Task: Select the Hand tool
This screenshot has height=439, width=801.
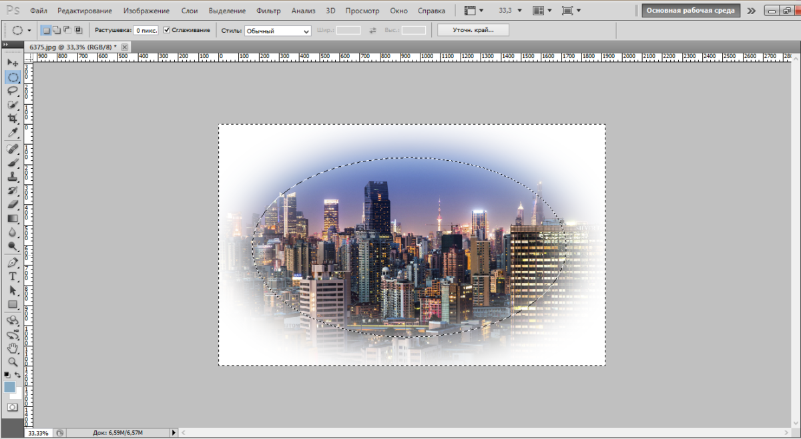Action: click(12, 348)
